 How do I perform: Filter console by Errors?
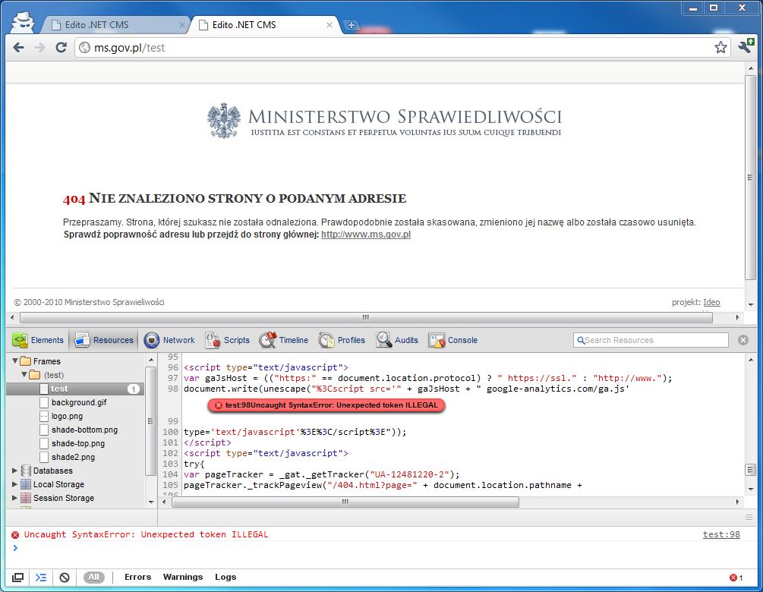click(x=137, y=577)
